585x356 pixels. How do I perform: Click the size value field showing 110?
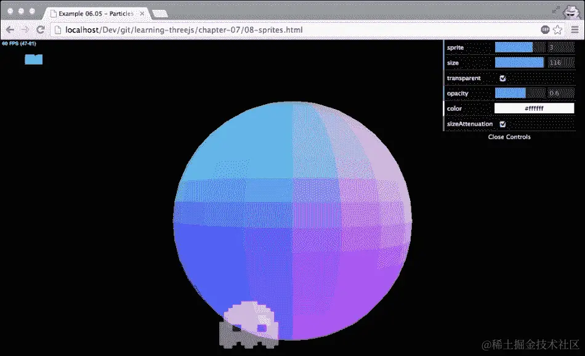tap(561, 63)
